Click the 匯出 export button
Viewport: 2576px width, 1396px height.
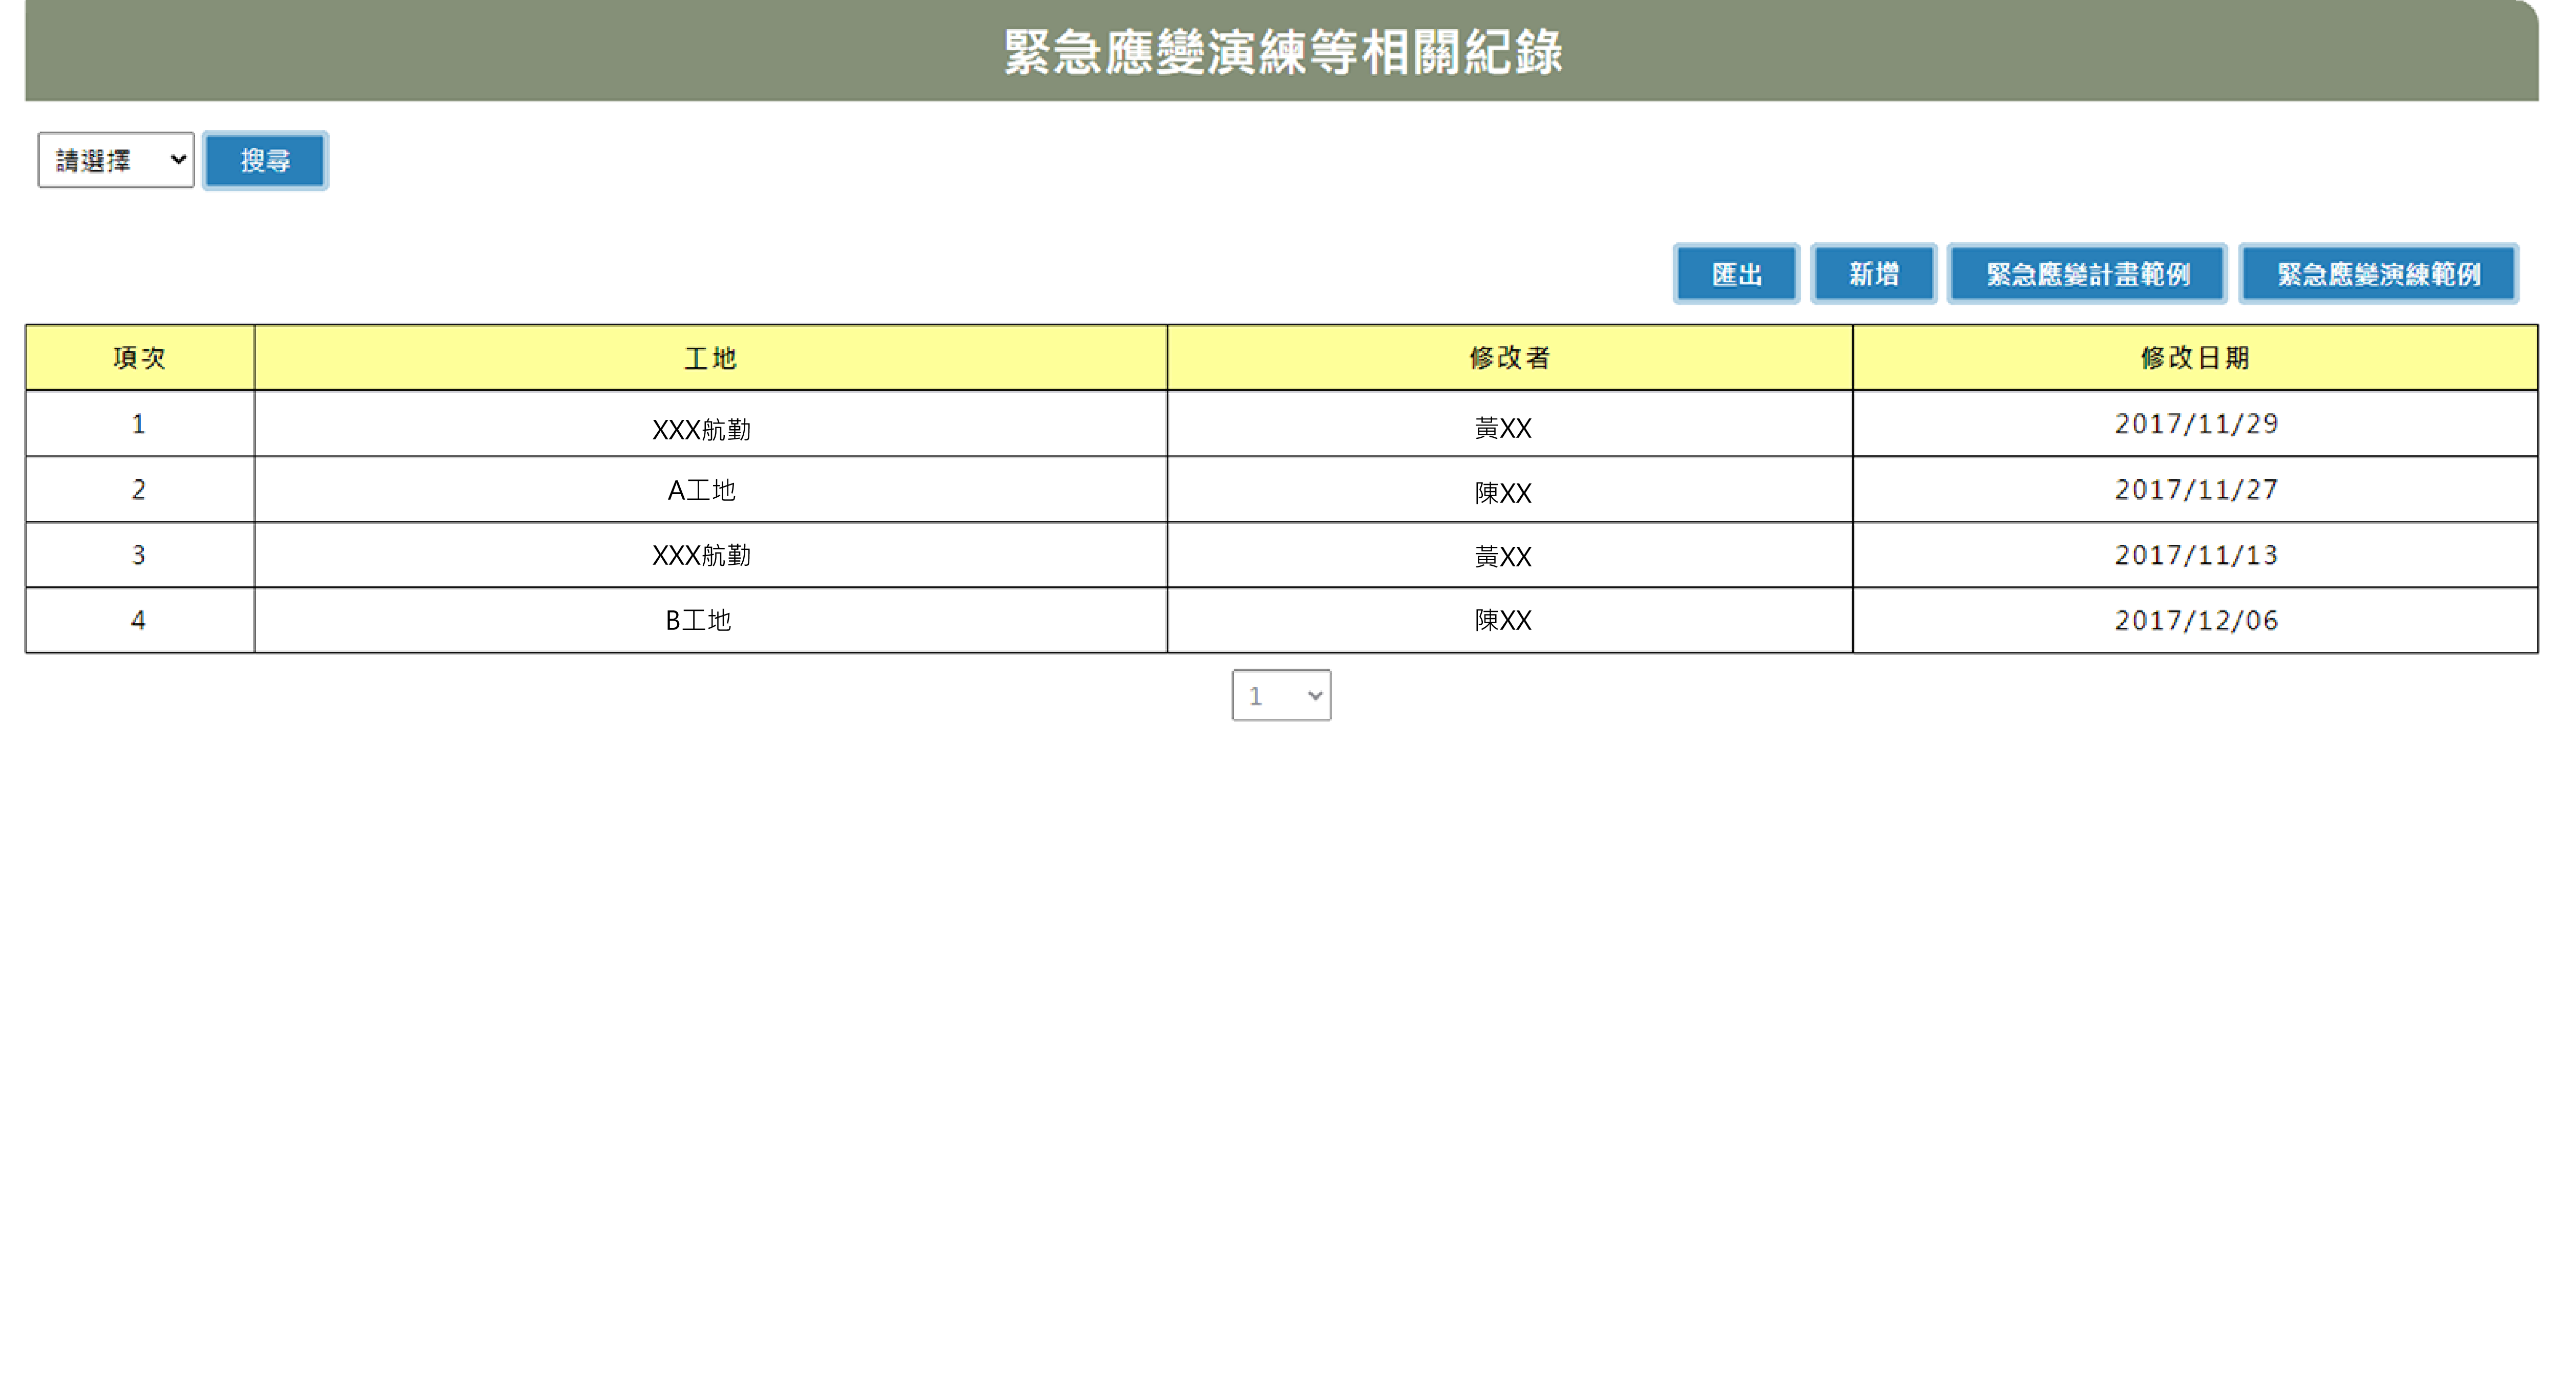[1736, 273]
